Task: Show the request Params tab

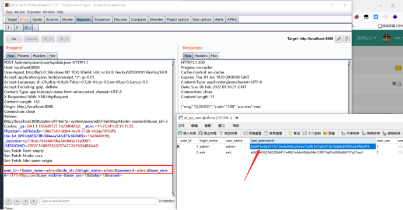Action: [23, 56]
